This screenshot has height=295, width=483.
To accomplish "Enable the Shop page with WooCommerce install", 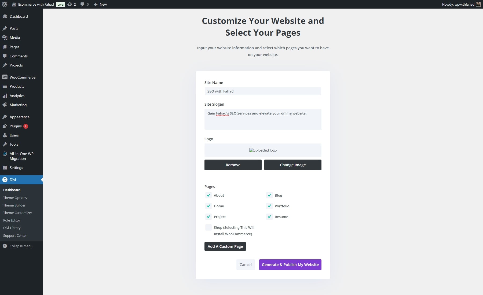I will 208,227.
